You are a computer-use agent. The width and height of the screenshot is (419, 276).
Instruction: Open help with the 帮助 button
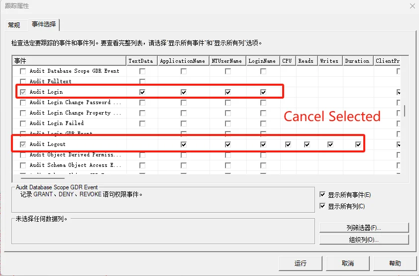tap(395, 264)
